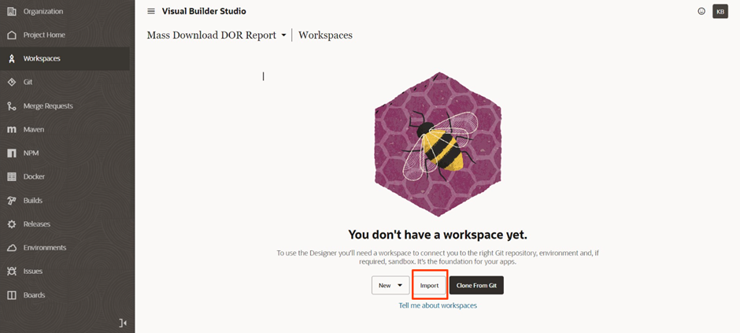Viewport: 740px width, 333px height.
Task: Click the Project Home house icon
Action: tap(12, 35)
